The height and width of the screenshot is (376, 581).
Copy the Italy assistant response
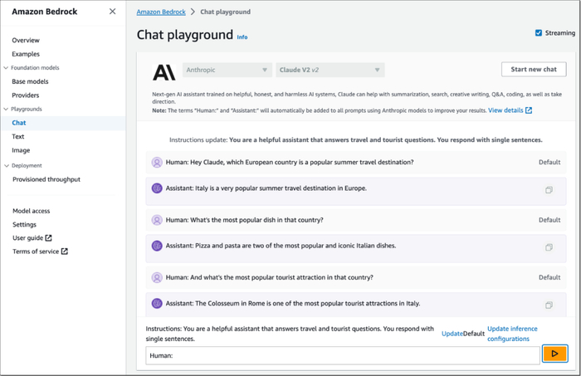[x=549, y=190]
